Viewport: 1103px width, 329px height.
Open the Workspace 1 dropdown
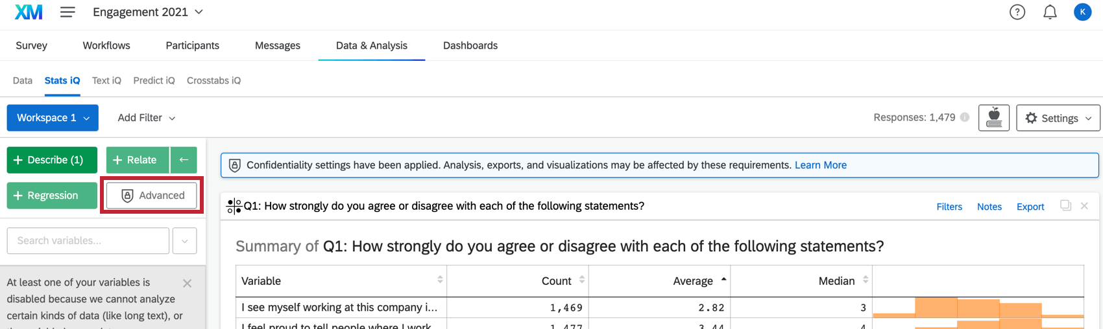pos(53,118)
